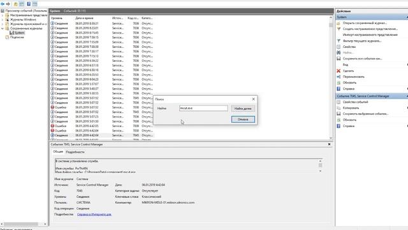The width and height of the screenshot is (408, 230).
Task: Sort by the Код события column header
Action: (133, 18)
